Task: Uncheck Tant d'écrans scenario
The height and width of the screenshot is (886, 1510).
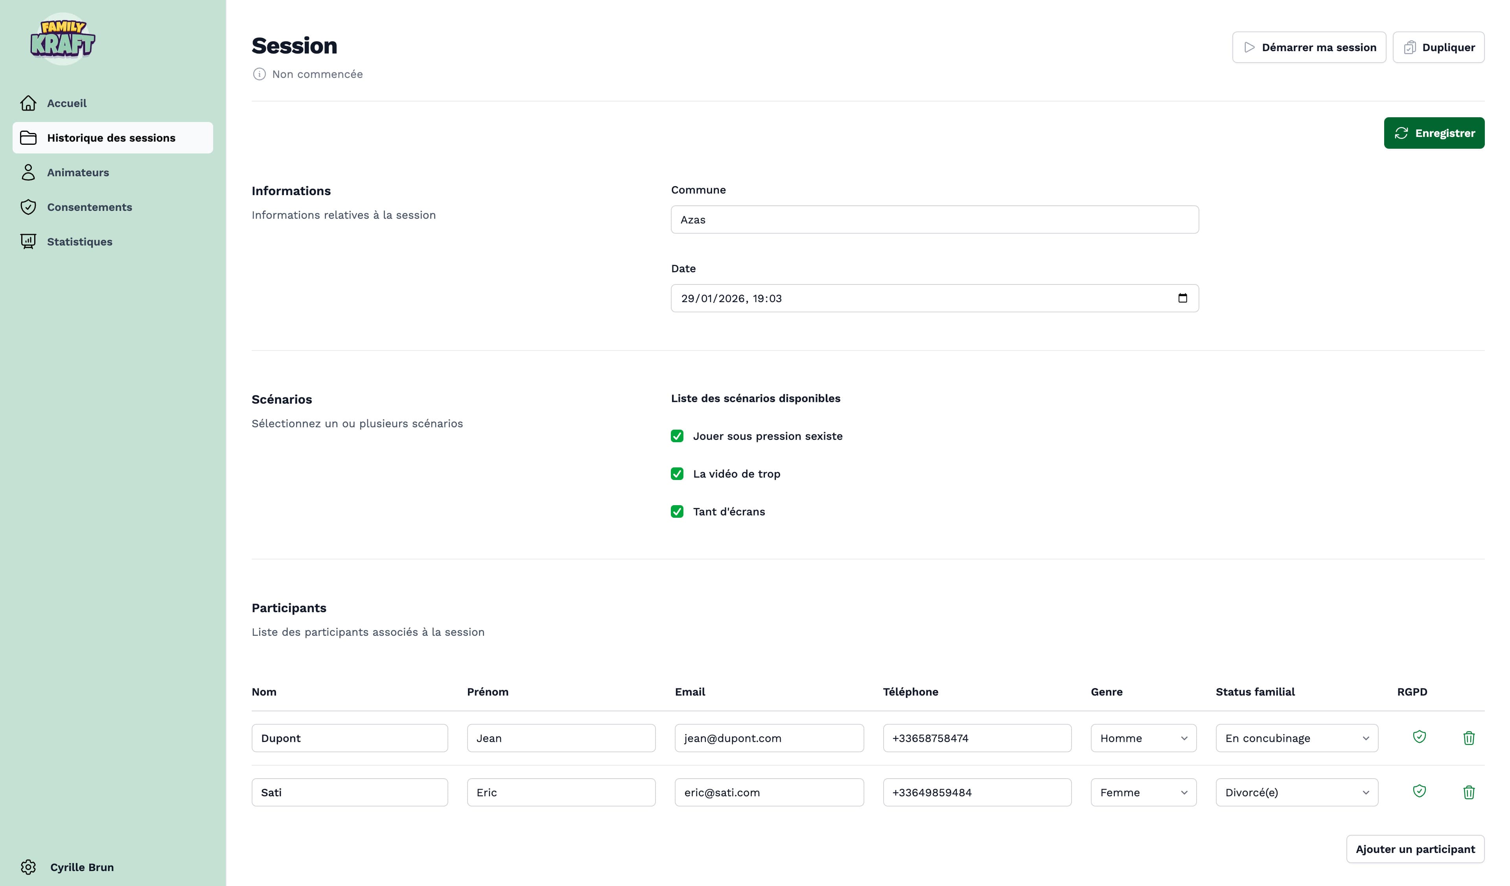Action: click(677, 511)
